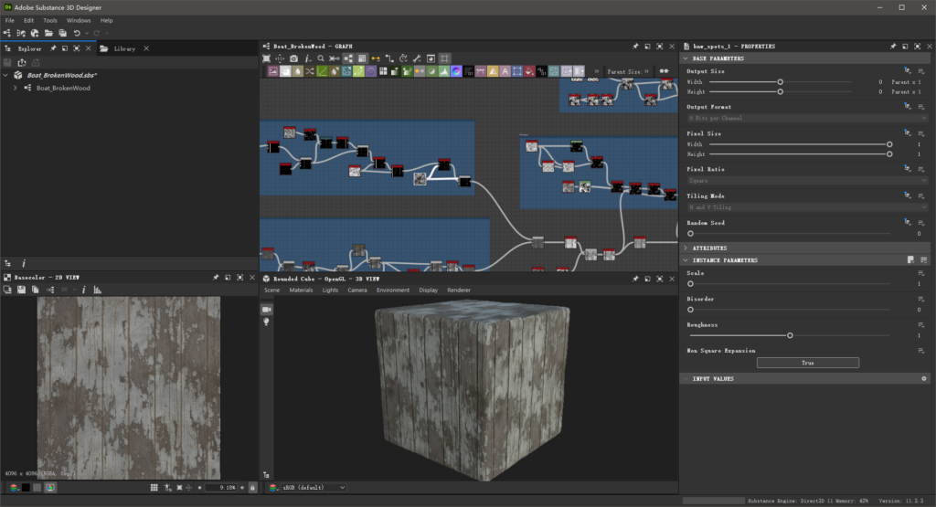Click the histogram icon in 2D view toolbar

97,290
